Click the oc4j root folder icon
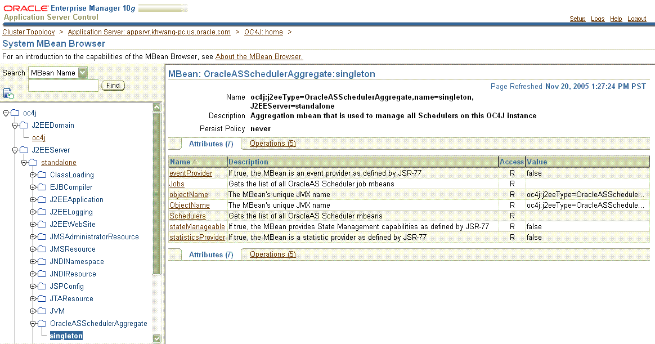The image size is (655, 344). tap(15, 113)
